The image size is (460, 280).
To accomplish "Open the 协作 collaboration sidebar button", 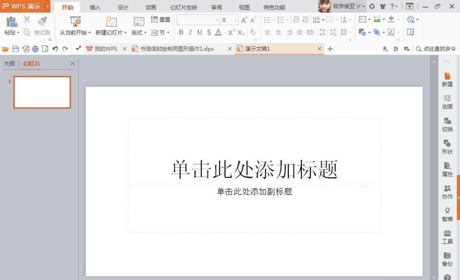I will click(x=447, y=192).
